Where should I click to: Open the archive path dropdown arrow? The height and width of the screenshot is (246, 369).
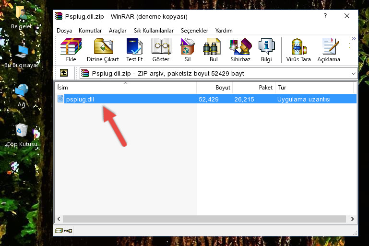[x=353, y=74]
